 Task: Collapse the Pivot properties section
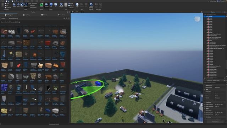[x=205, y=108]
